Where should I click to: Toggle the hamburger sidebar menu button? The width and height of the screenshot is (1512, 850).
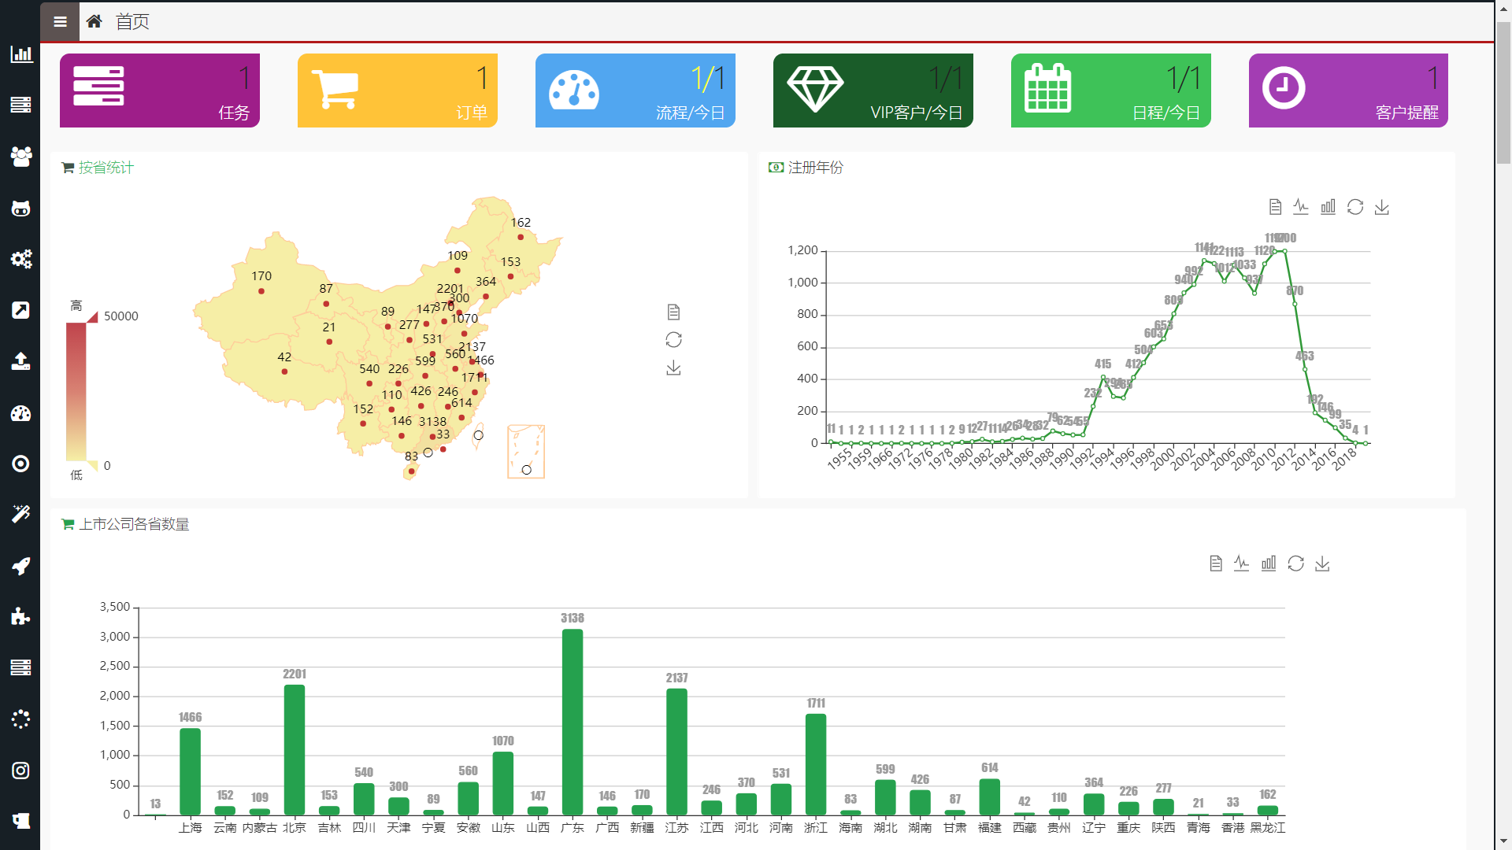60,21
